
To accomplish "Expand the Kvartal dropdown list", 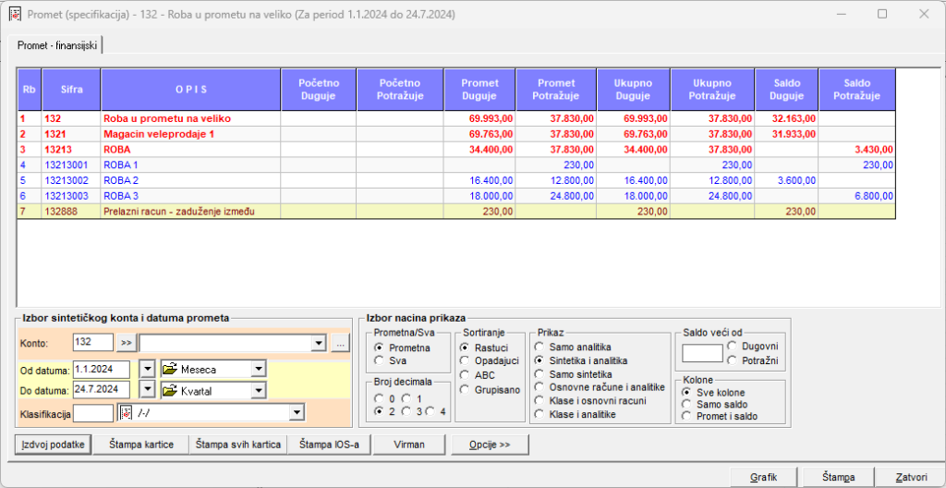I will pos(258,391).
